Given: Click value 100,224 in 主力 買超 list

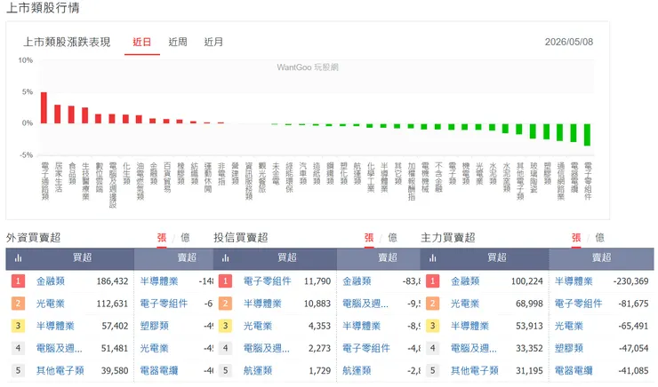Looking at the screenshot, I should point(527,281).
